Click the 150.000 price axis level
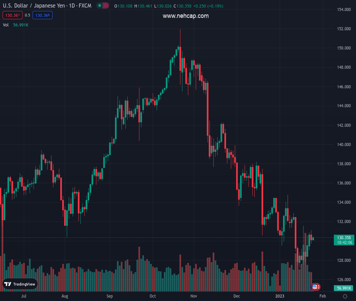356x301 pixels. [x=343, y=48]
